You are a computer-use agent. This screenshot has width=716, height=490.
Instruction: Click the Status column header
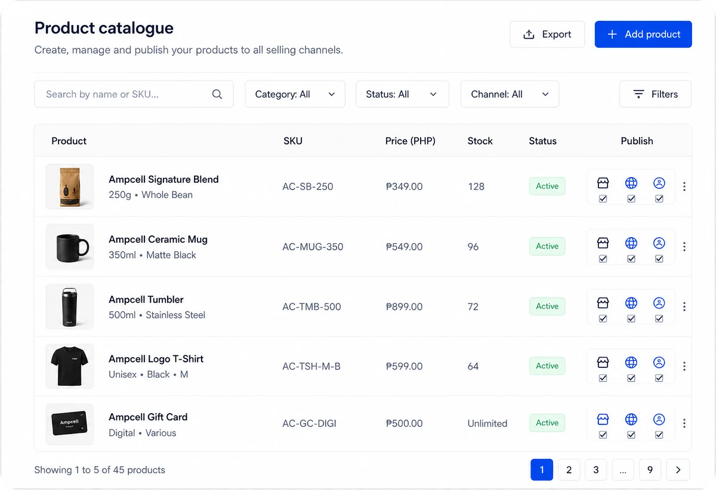542,141
